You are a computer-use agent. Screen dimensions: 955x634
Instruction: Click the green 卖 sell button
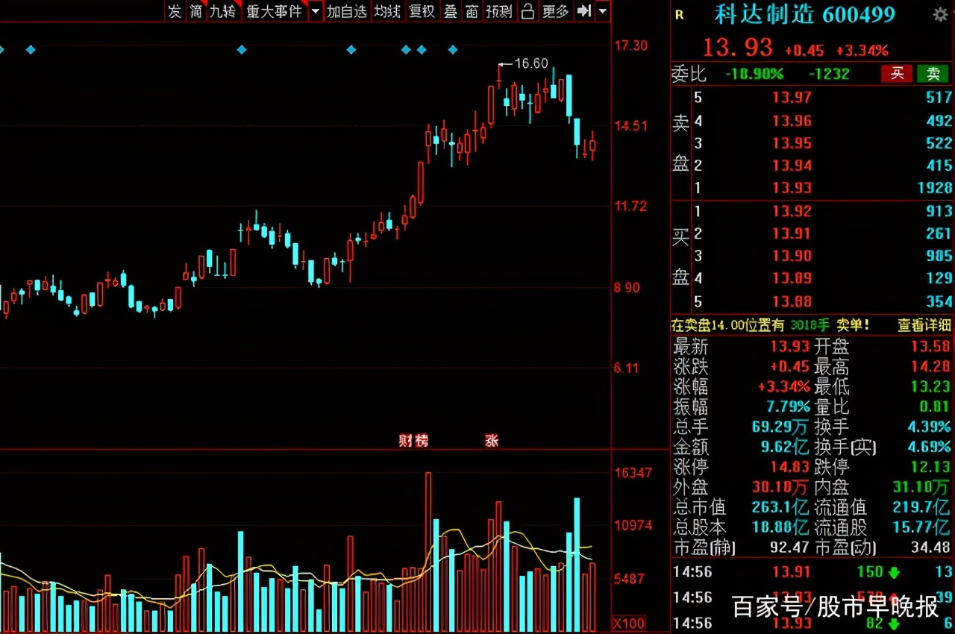coord(933,73)
